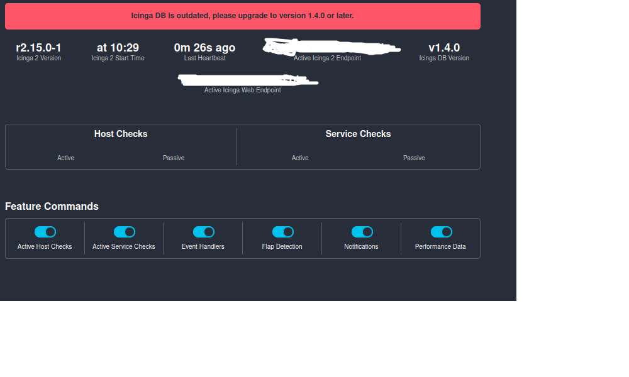Click the Event Handlers label
Viewport: 629px width, 377px height.
click(x=203, y=246)
